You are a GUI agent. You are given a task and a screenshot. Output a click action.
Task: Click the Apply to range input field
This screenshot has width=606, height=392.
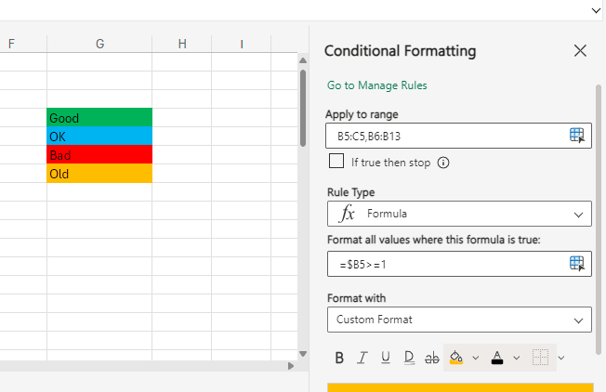pyautogui.click(x=458, y=136)
